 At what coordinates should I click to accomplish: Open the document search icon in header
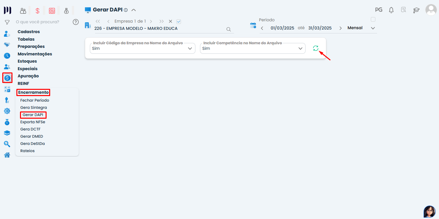pos(404,10)
